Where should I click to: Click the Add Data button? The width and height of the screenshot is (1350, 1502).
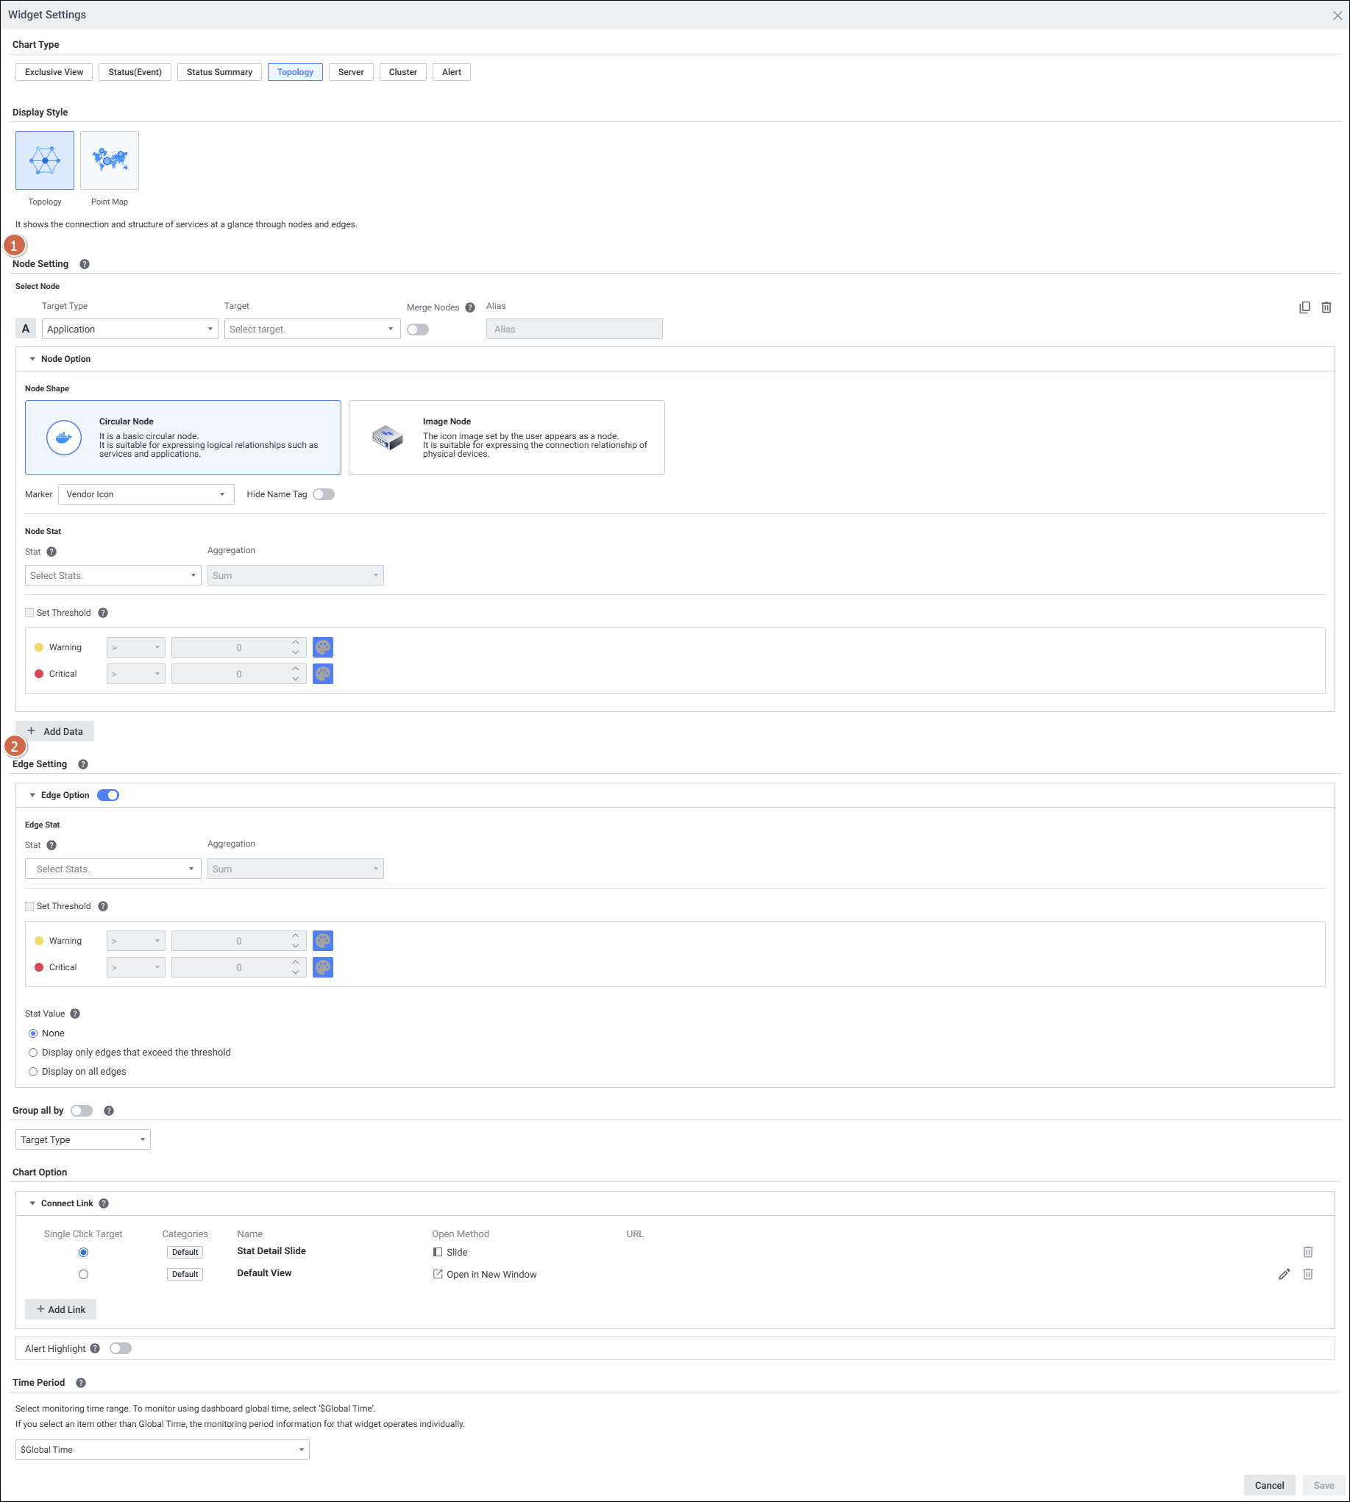[55, 731]
